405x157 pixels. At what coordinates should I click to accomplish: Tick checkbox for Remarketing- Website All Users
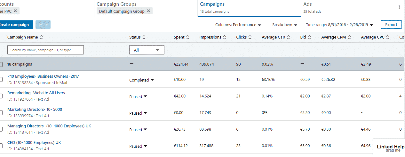1,96
